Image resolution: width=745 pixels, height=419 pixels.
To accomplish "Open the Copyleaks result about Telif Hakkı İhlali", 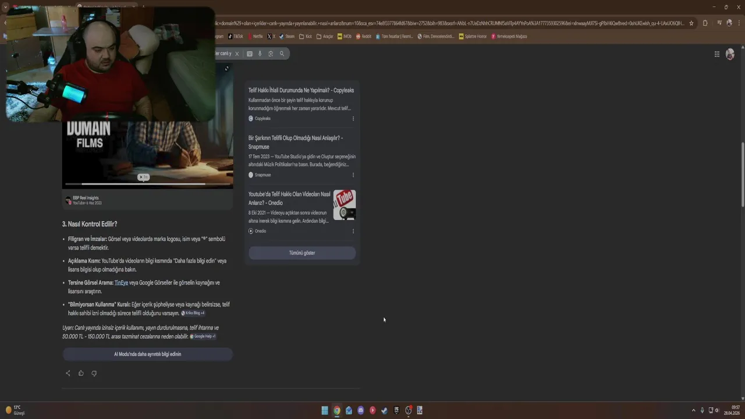I will pos(301,90).
